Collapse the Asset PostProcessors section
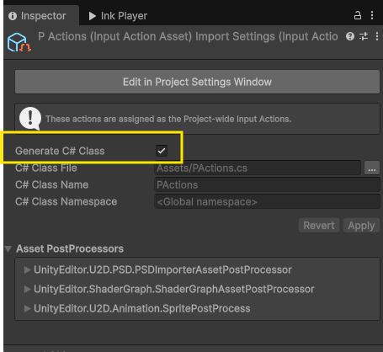 tap(8, 248)
